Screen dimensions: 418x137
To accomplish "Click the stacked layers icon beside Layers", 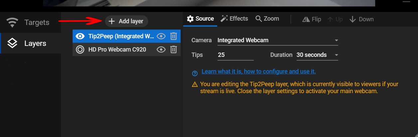I will 12,43.
